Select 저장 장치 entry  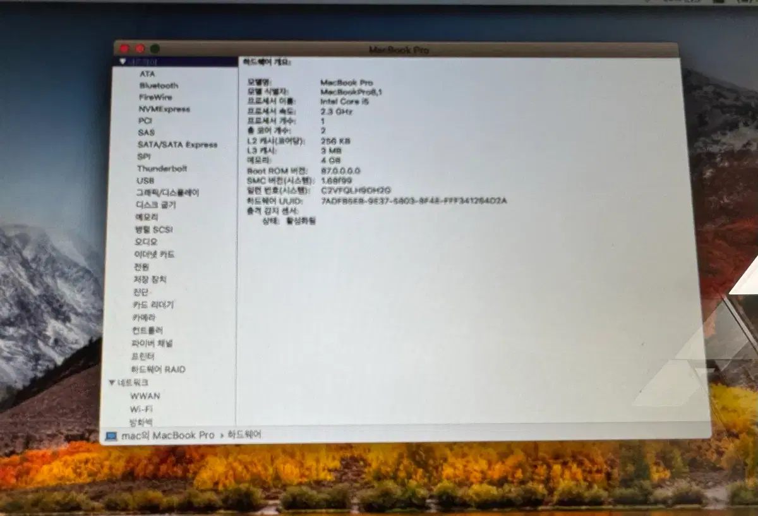[x=150, y=280]
